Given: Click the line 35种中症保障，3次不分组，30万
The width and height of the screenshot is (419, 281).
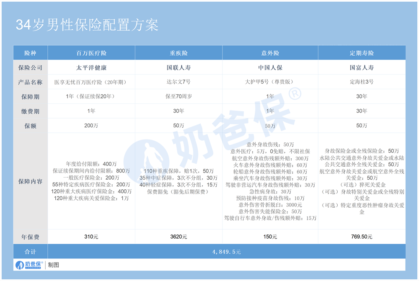Looking at the screenshot, I should tap(179, 178).
